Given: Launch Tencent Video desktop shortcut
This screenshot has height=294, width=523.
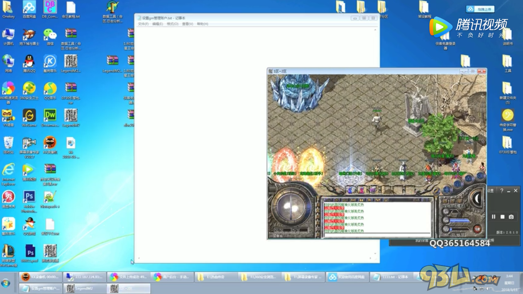Looking at the screenshot, I should (29, 172).
